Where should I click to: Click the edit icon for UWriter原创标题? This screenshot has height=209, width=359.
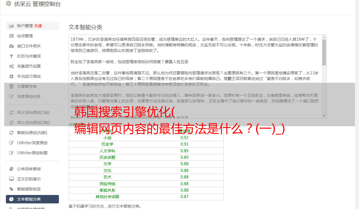pyautogui.click(x=11, y=153)
